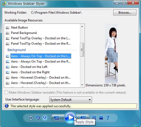Select the Next Button list item
This screenshot has width=141, height=127.
pyautogui.click(x=19, y=28)
